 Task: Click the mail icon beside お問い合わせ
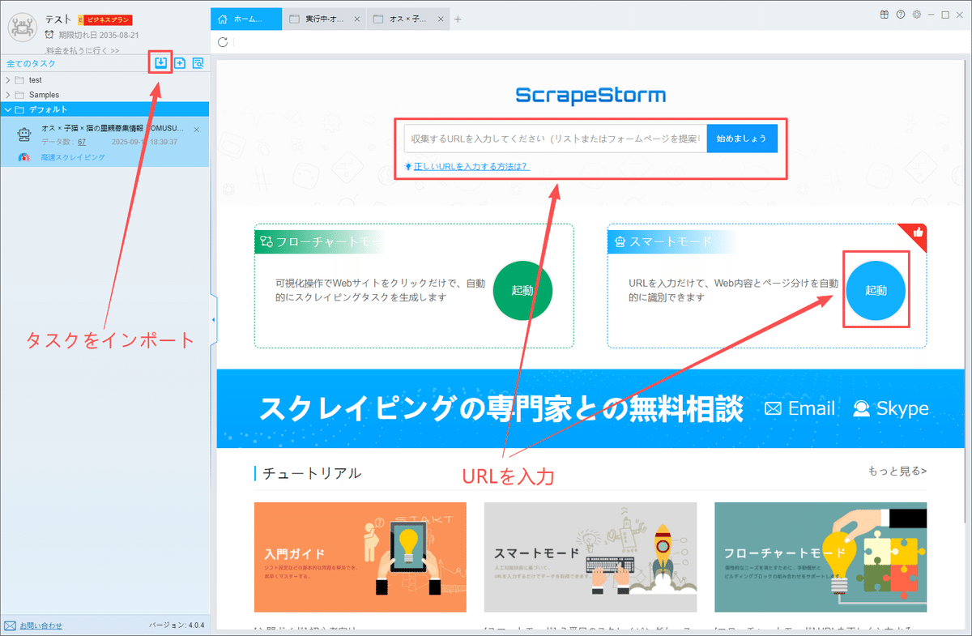coord(10,625)
